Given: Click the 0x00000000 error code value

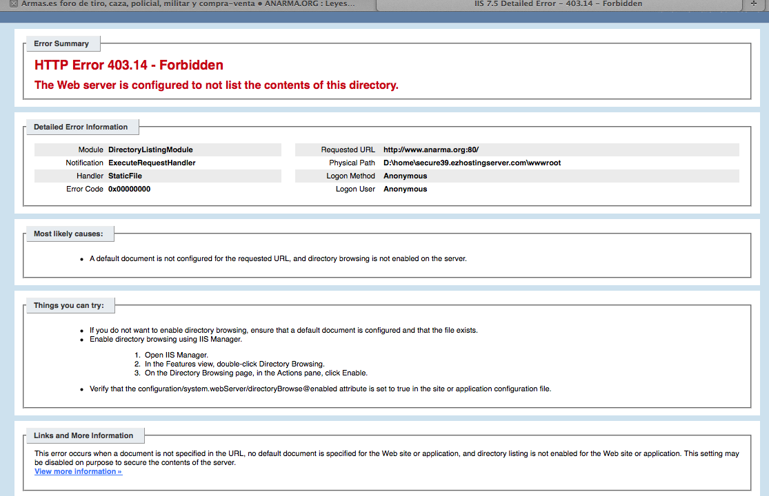Looking at the screenshot, I should (x=129, y=189).
